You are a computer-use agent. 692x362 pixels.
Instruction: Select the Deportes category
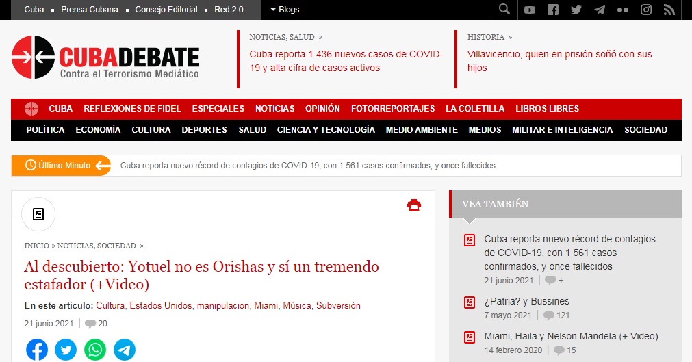pyautogui.click(x=204, y=130)
